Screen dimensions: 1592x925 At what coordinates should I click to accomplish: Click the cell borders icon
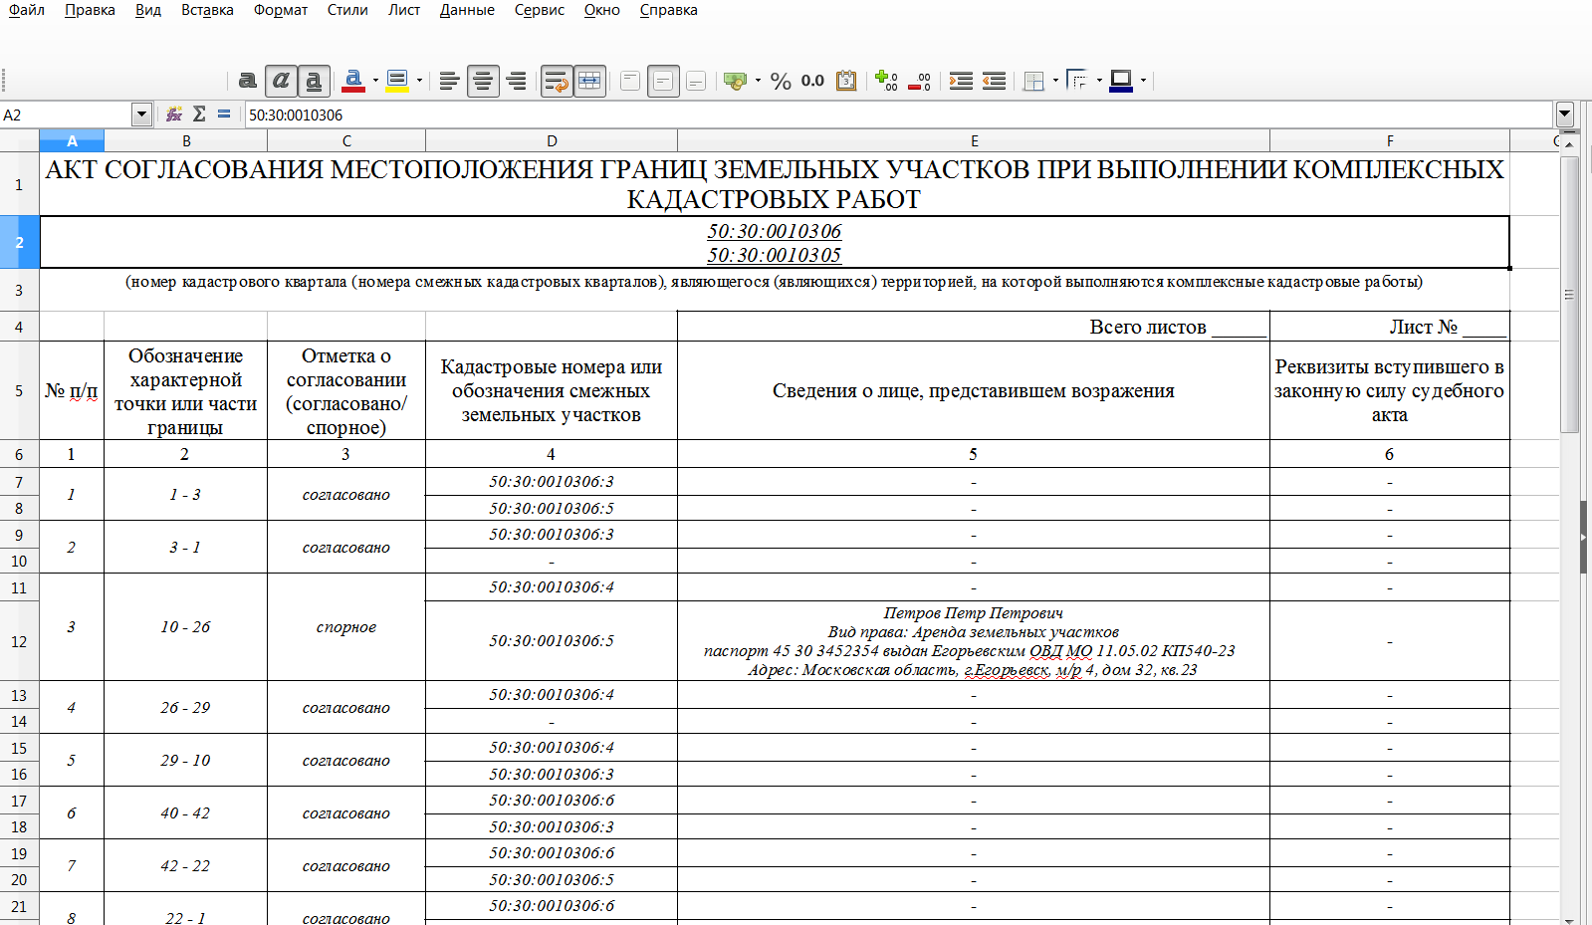point(1034,81)
